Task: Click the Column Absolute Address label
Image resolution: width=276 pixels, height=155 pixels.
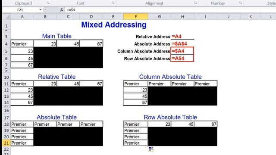Action: (144, 51)
